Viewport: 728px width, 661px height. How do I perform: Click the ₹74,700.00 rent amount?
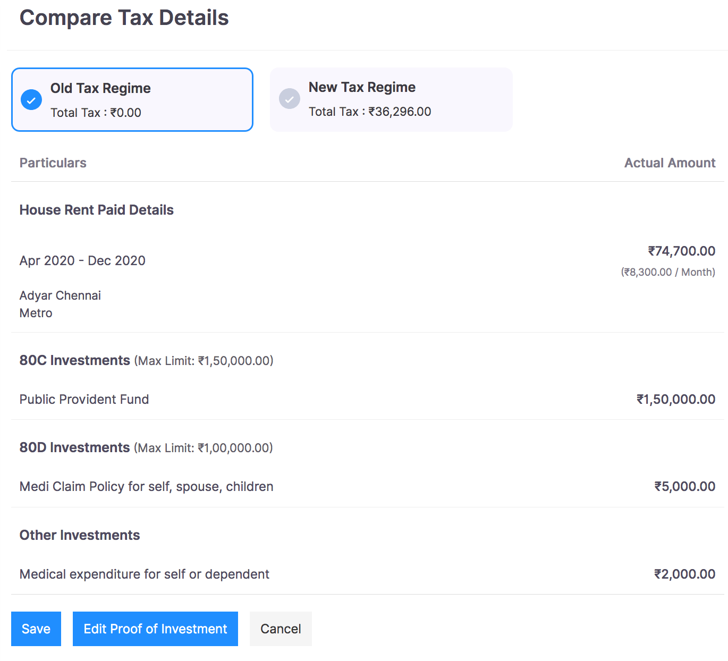tap(681, 251)
